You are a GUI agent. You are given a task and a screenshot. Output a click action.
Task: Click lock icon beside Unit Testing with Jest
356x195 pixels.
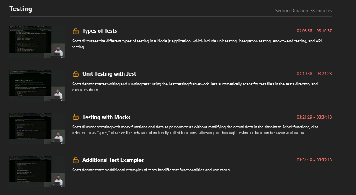pyautogui.click(x=76, y=74)
